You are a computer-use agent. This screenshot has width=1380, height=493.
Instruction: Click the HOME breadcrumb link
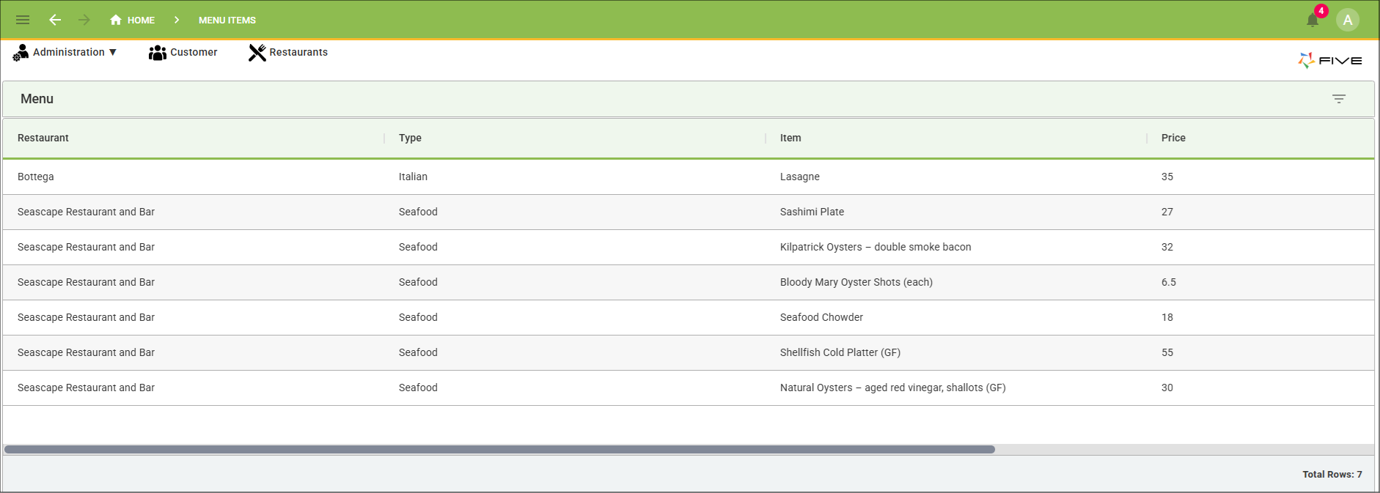141,21
